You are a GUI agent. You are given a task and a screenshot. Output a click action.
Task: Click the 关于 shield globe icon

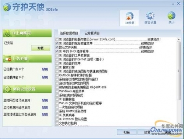pyautogui.click(x=171, y=15)
